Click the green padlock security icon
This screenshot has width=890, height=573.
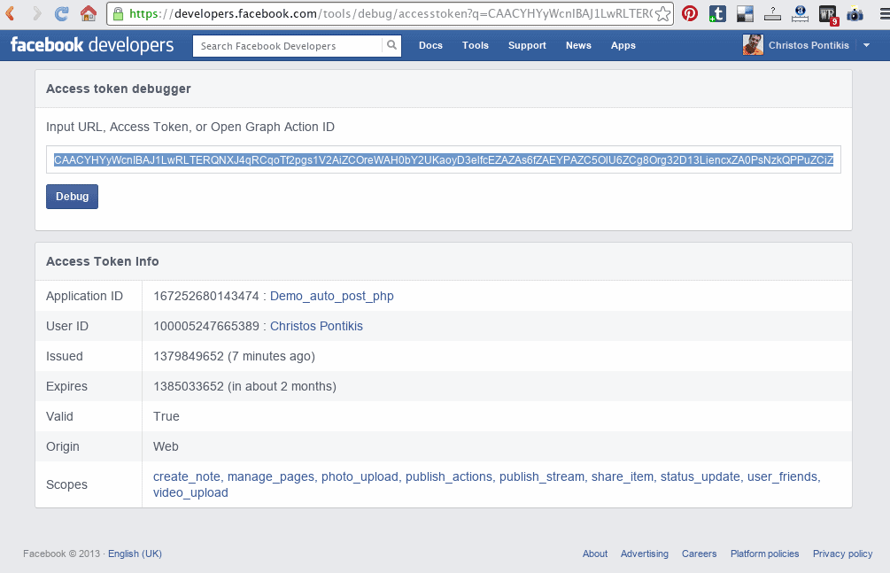coord(118,13)
